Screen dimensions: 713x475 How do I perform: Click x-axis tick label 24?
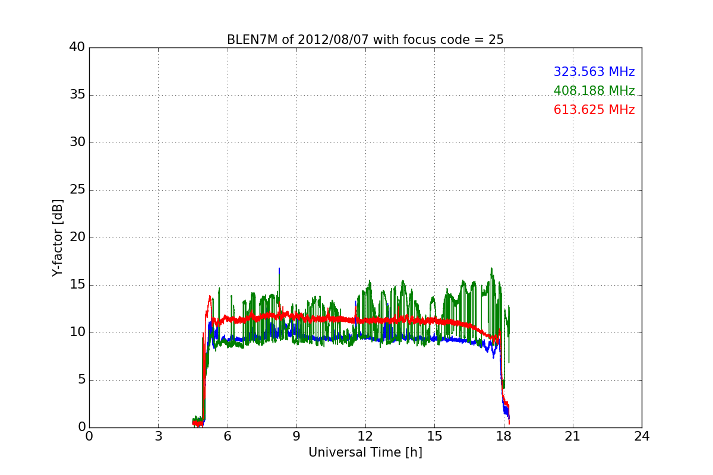(x=642, y=436)
